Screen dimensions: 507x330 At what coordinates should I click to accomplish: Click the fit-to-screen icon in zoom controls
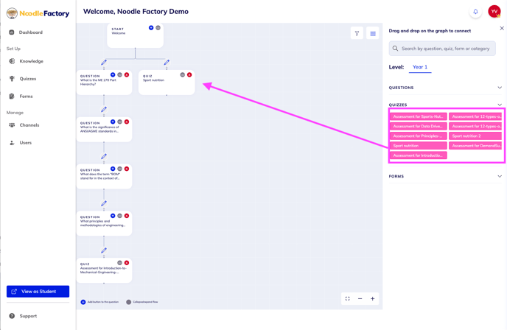tap(347, 298)
